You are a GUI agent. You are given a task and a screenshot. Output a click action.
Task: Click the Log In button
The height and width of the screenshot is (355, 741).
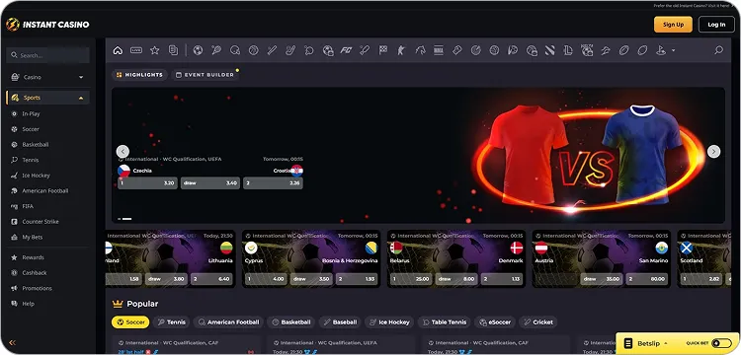click(716, 25)
